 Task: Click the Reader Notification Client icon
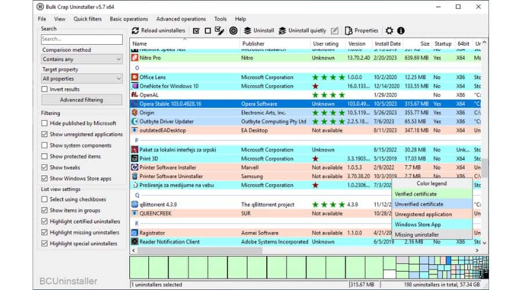(135, 242)
